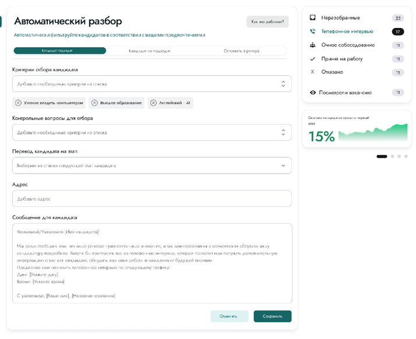This screenshot has width=416, height=339.
Task: Expand the Критерии отбора кандидата dropdown
Action: 283,84
